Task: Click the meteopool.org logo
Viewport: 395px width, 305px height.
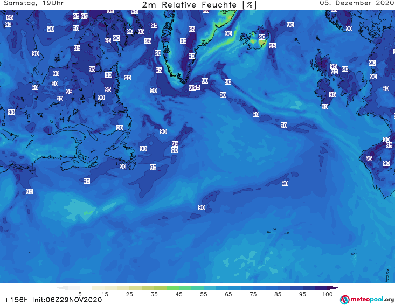Action: pyautogui.click(x=367, y=300)
